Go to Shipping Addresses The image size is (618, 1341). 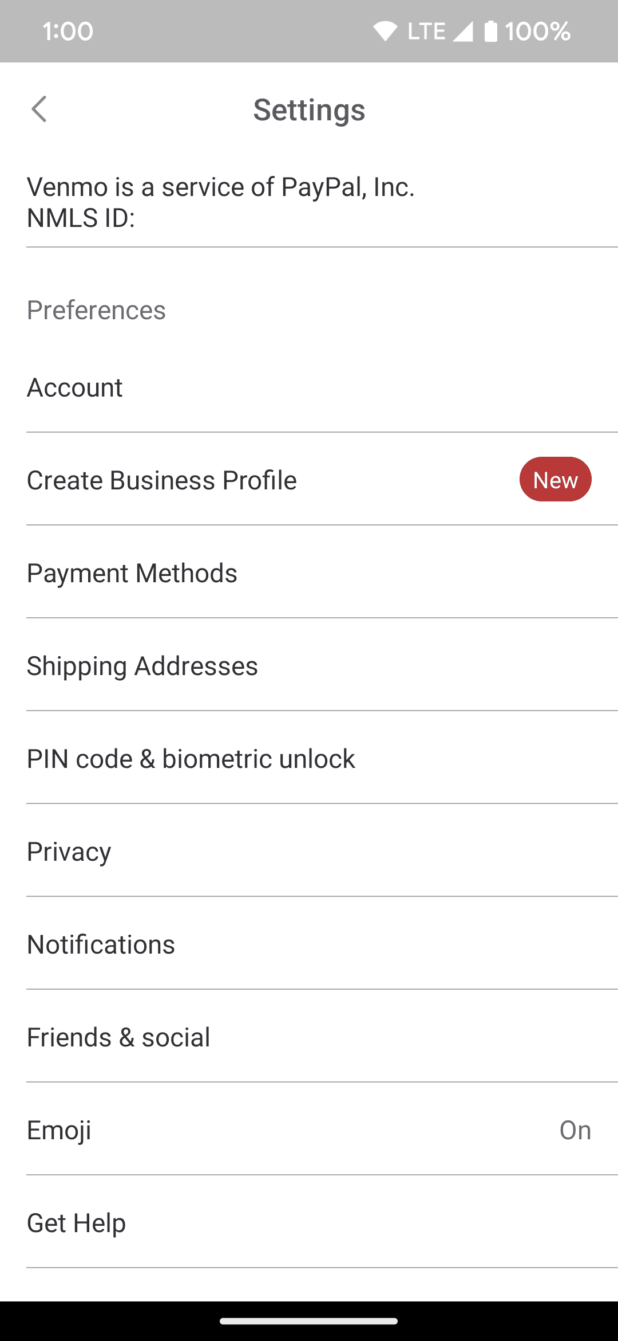point(142,666)
